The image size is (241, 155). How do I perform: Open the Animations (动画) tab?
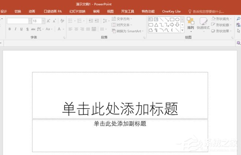(x=32, y=12)
